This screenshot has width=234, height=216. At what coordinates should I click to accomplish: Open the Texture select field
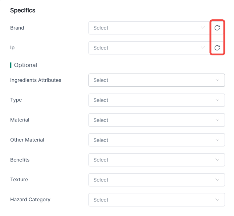[151, 180]
